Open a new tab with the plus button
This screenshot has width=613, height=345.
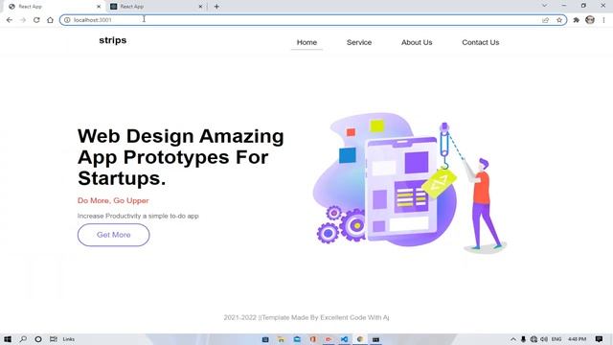[216, 7]
